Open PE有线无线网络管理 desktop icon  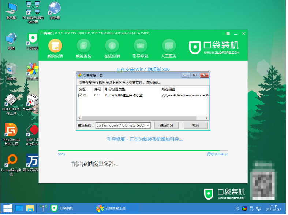pos(33,12)
